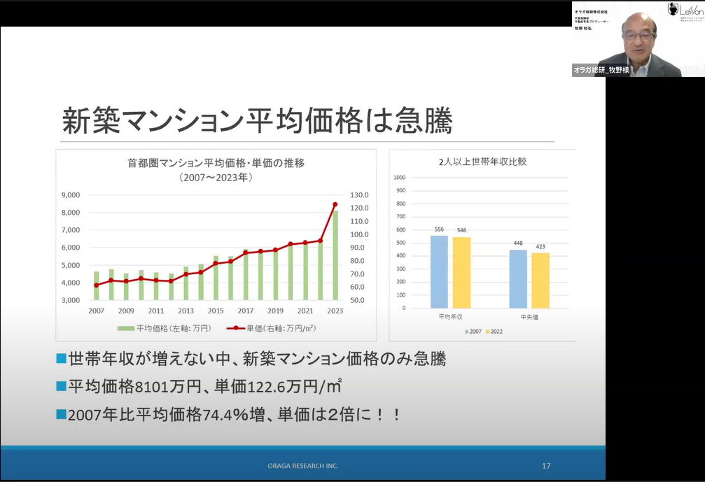This screenshot has width=705, height=482.
Task: Click the speaker's webcam video thumbnail
Action: pos(637,38)
